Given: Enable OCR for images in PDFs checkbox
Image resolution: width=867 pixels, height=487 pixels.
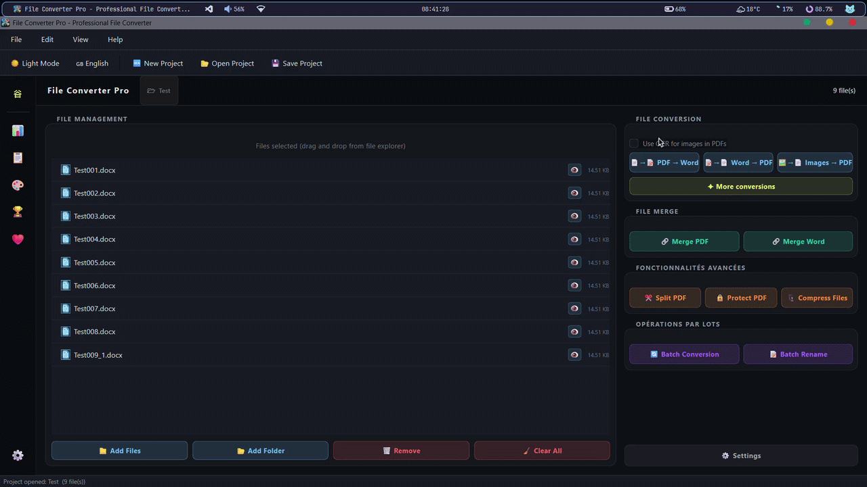Looking at the screenshot, I should click(634, 143).
